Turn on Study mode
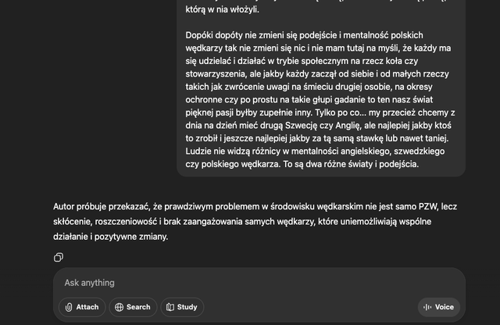Screen dimensions: 500x325 coord(181,307)
